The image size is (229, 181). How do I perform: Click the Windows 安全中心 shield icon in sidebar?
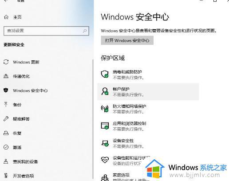[x=6, y=90]
